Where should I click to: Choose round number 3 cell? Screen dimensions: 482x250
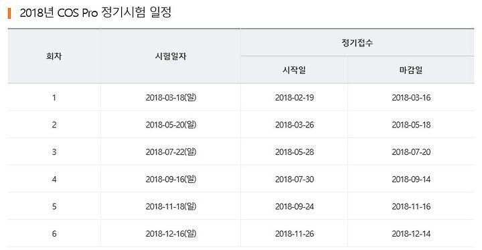point(54,151)
